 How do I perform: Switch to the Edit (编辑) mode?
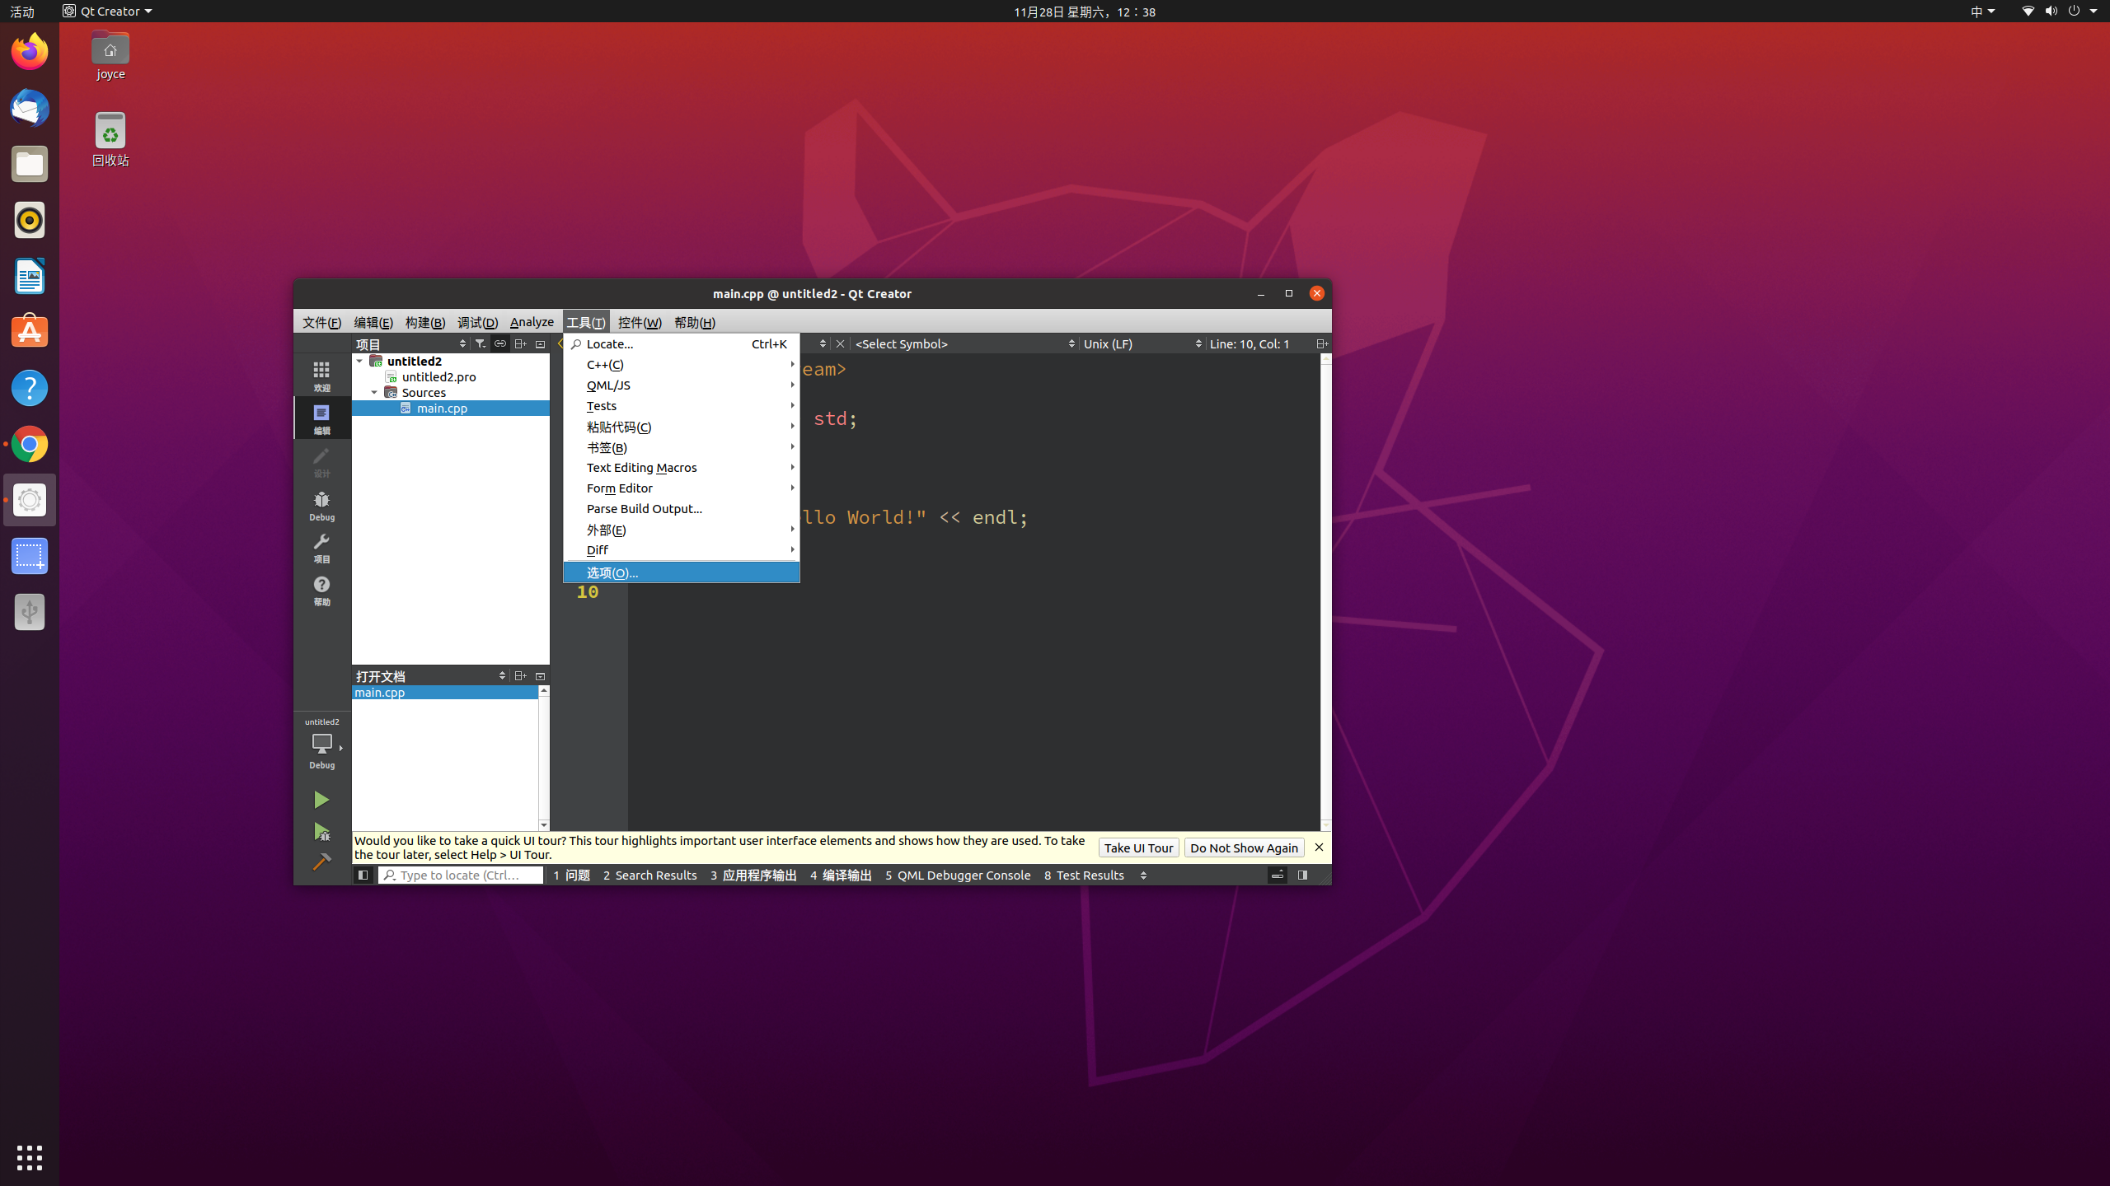point(321,418)
